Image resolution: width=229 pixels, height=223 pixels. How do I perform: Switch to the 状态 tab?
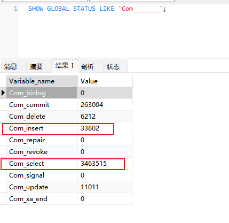click(115, 66)
